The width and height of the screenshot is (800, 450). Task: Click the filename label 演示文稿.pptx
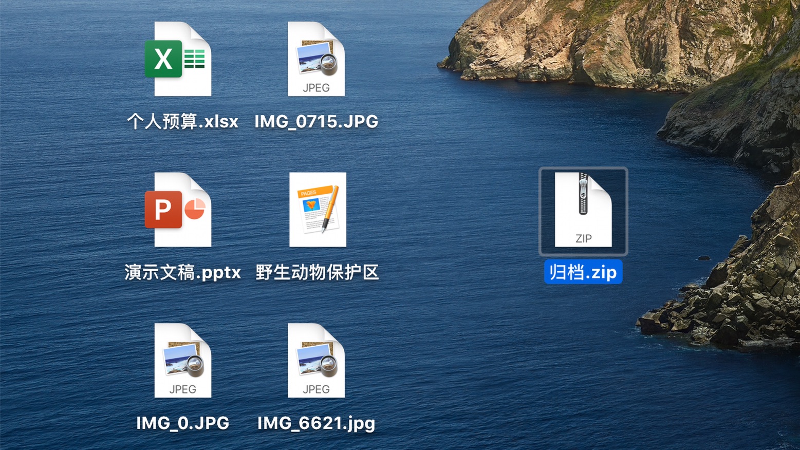[182, 272]
